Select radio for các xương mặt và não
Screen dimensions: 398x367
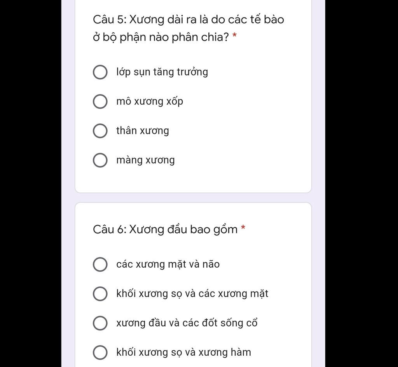pyautogui.click(x=100, y=264)
